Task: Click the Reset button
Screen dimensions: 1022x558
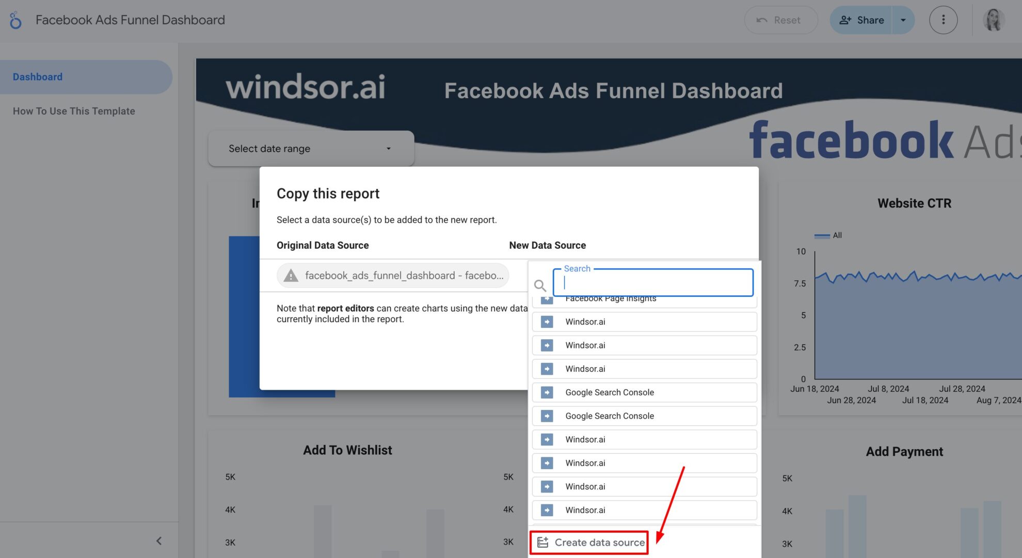Action: [780, 20]
